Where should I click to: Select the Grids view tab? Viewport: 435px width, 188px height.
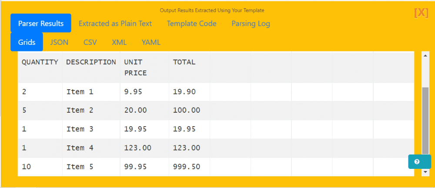point(27,42)
